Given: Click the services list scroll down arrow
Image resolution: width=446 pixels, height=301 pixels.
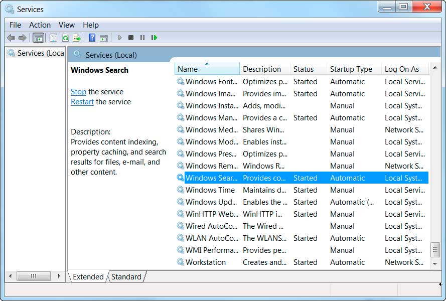Looking at the screenshot, I should (434, 264).
